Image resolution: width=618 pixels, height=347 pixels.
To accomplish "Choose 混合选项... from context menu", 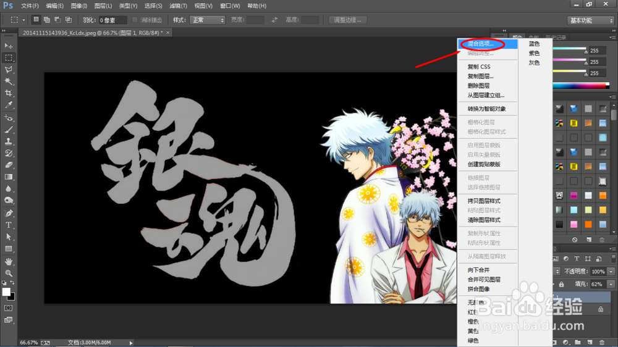I will pos(488,44).
